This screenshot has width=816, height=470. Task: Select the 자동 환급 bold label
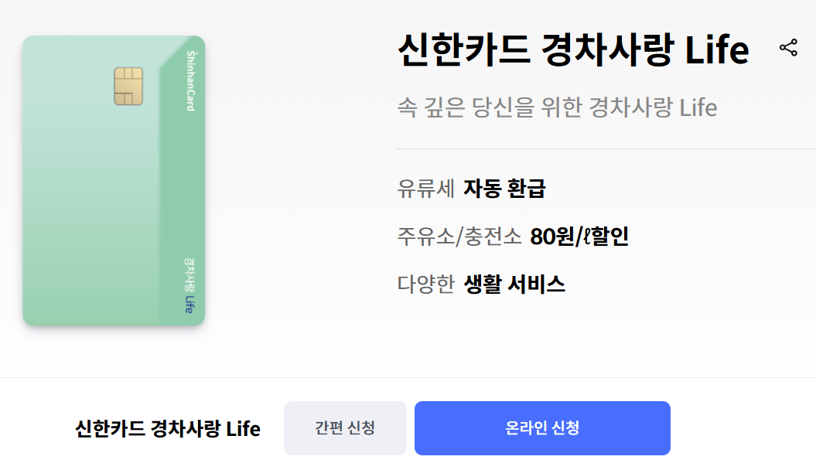[504, 188]
